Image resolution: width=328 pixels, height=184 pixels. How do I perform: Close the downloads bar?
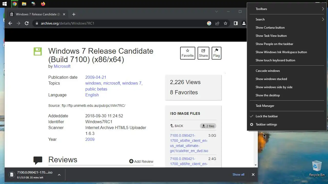point(253,175)
